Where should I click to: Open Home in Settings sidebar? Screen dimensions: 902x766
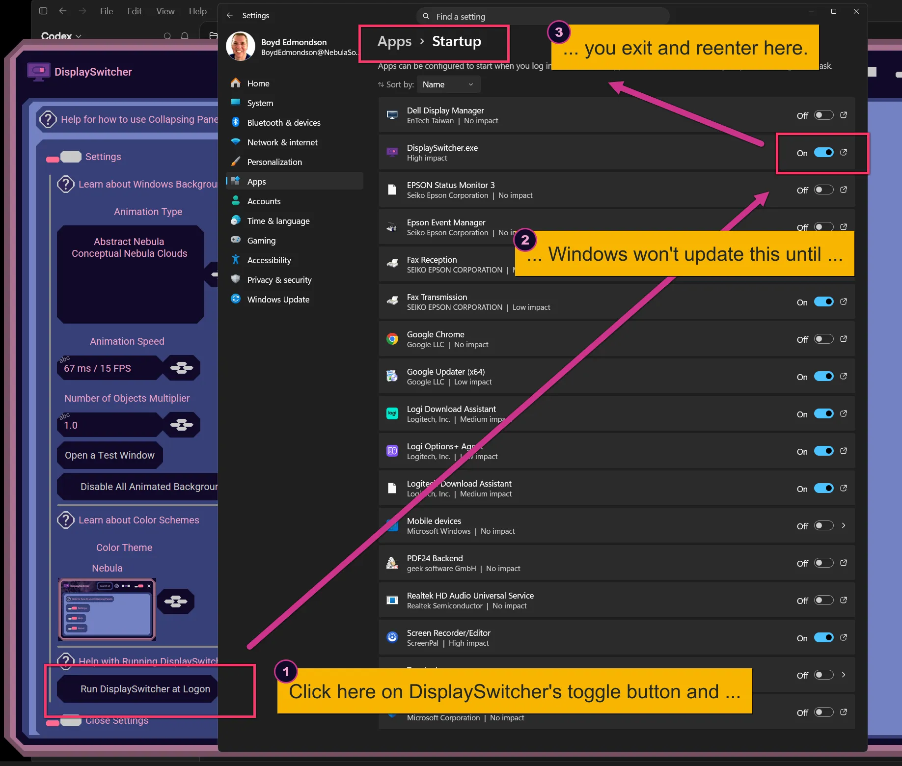point(294,83)
